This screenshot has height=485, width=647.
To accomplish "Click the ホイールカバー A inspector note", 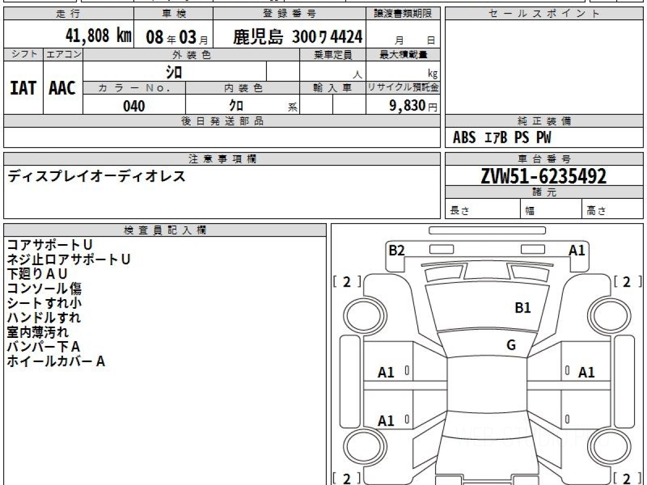I will [x=56, y=362].
